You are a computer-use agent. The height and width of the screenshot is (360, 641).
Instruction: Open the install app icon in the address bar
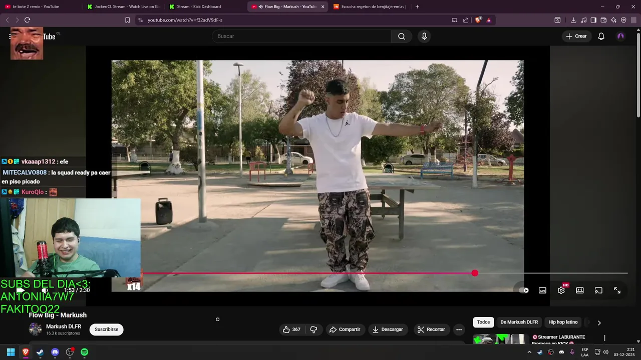(455, 20)
